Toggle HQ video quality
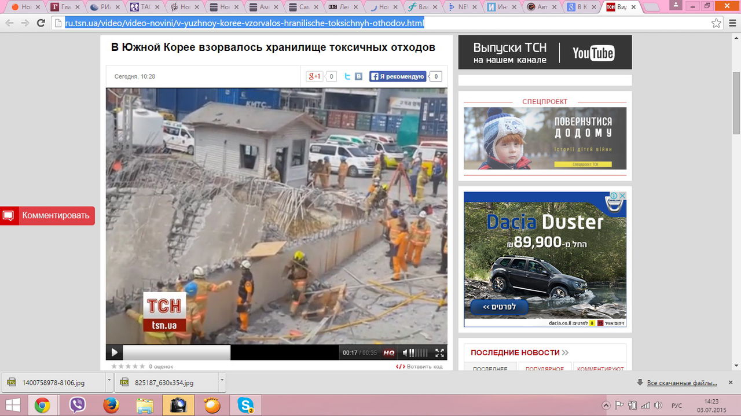 pyautogui.click(x=389, y=352)
